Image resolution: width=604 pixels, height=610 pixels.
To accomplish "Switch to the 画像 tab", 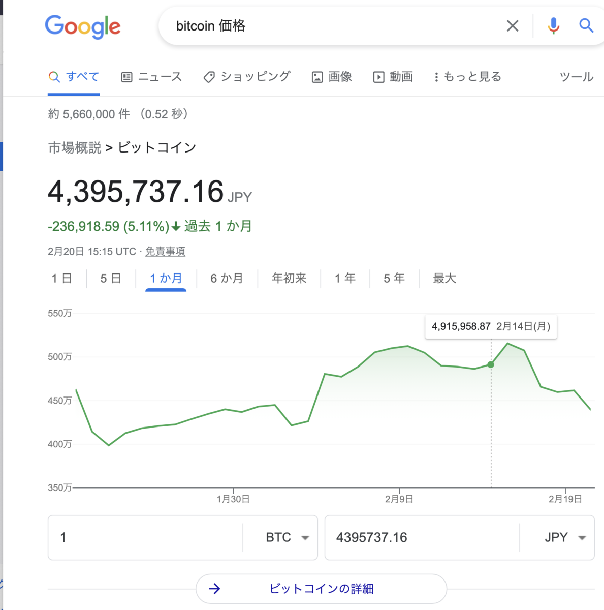I will coord(332,77).
